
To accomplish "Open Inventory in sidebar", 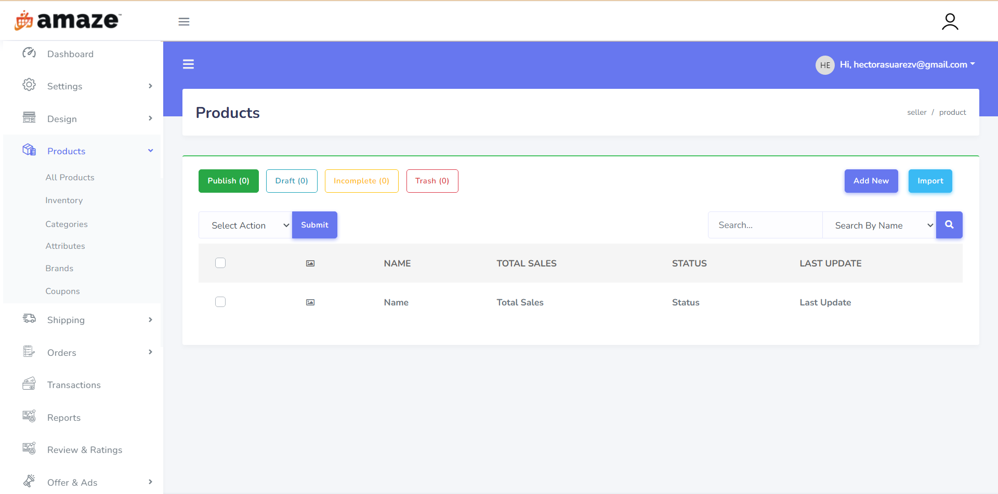I will click(x=64, y=201).
